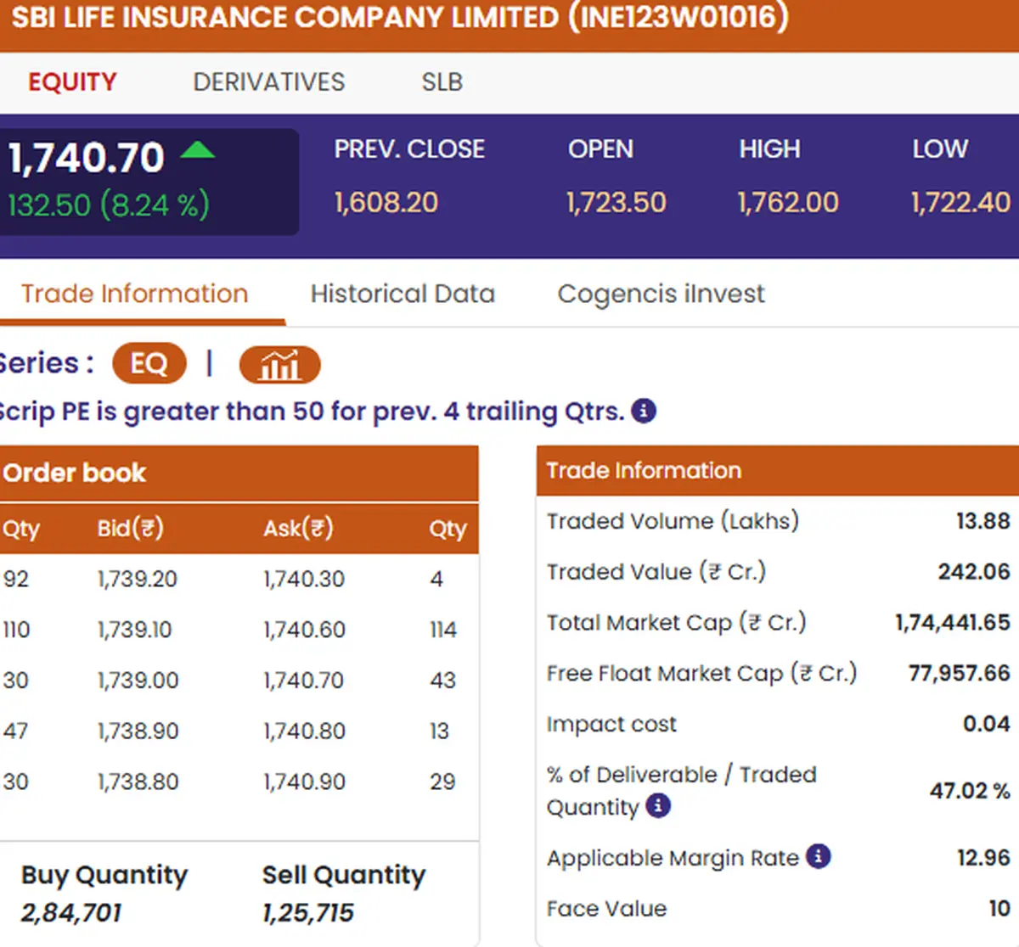Click bid price 1,739.10
1019x947 pixels.
[x=134, y=630]
